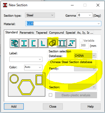105x113 pixels.
Task: Select the I-section shape icon
Action: pyautogui.click(x=24, y=43)
